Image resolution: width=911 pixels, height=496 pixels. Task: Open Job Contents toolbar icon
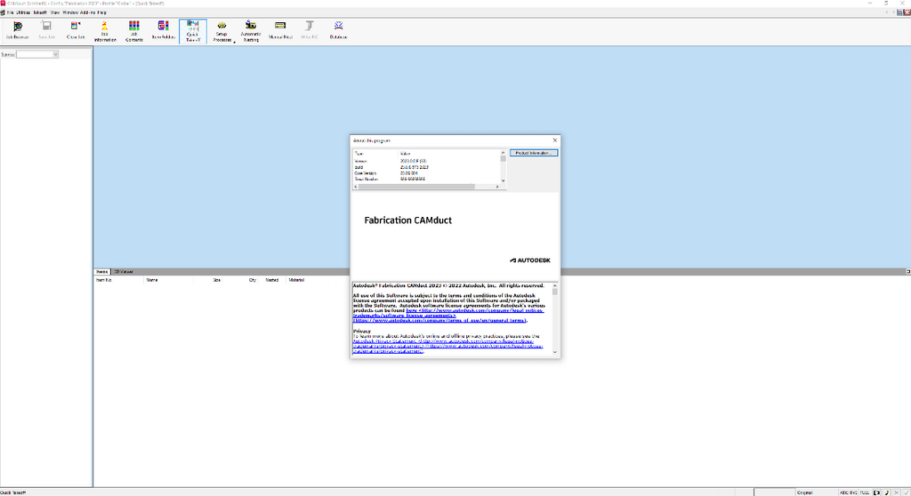click(134, 31)
